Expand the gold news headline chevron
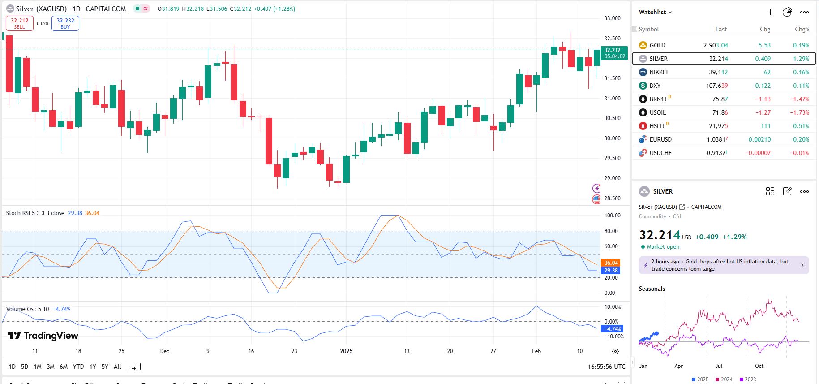Viewport: 819px width, 384px height. pyautogui.click(x=802, y=265)
